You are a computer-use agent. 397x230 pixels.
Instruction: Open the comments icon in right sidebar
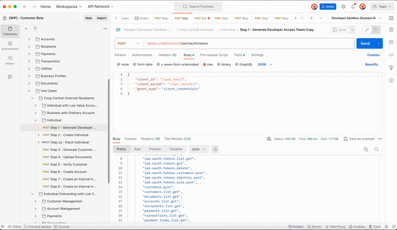(x=391, y=42)
